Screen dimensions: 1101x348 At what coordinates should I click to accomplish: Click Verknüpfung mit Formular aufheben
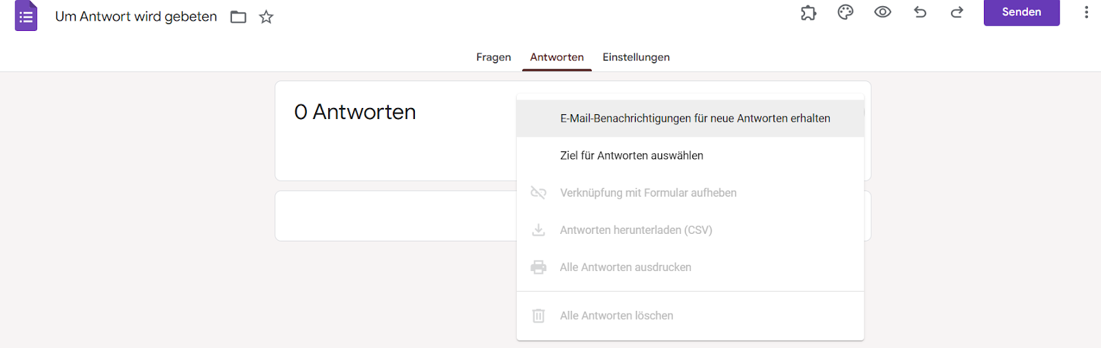648,193
